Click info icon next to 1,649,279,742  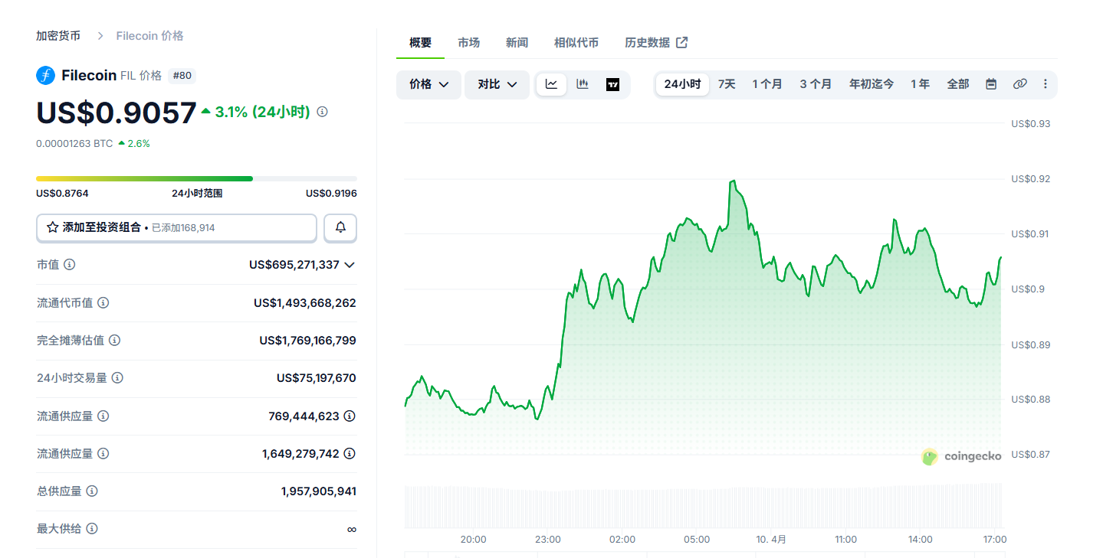pos(350,453)
